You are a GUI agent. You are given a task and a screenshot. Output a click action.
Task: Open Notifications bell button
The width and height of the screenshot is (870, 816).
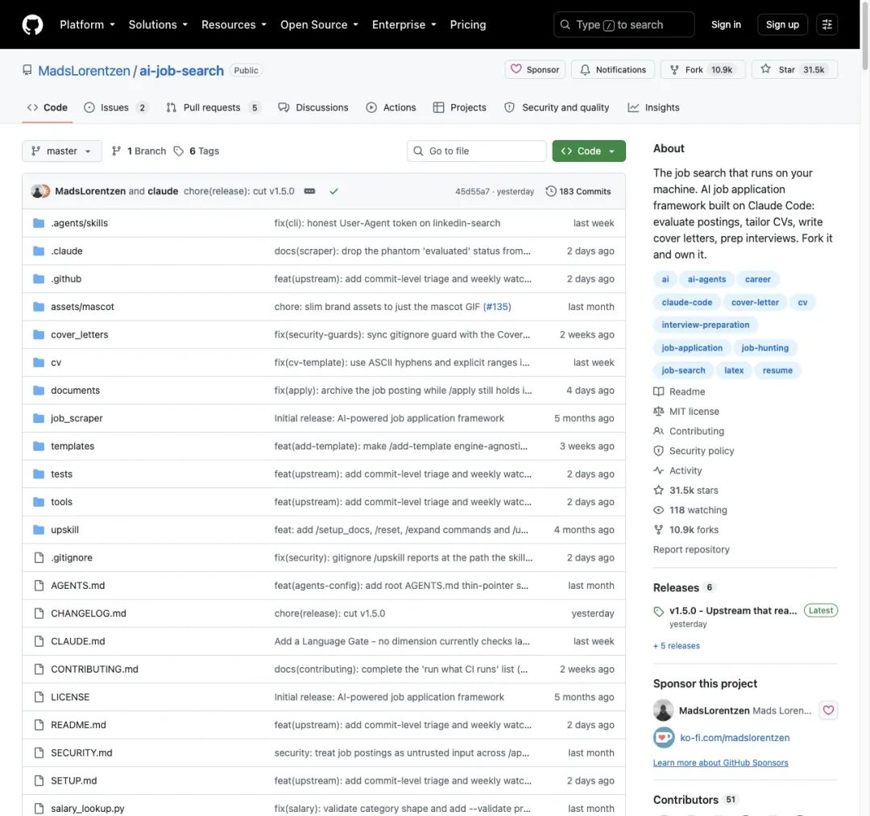(613, 69)
